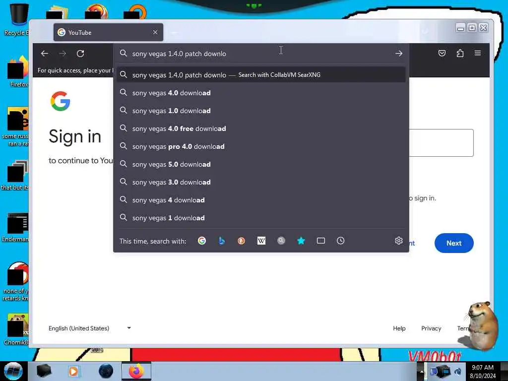Close the YouTube tab
Image resolution: width=508 pixels, height=381 pixels.
pyautogui.click(x=155, y=32)
